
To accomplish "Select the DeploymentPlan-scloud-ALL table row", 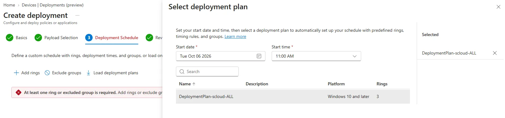I will pos(293,96).
